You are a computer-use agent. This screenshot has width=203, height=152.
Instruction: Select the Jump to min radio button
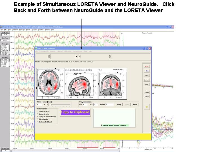tap(38, 114)
